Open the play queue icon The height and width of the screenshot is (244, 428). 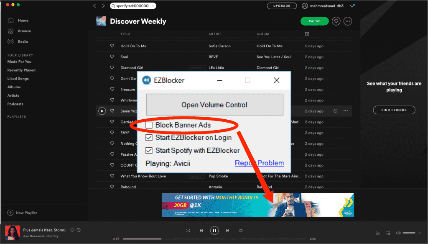(x=377, y=233)
